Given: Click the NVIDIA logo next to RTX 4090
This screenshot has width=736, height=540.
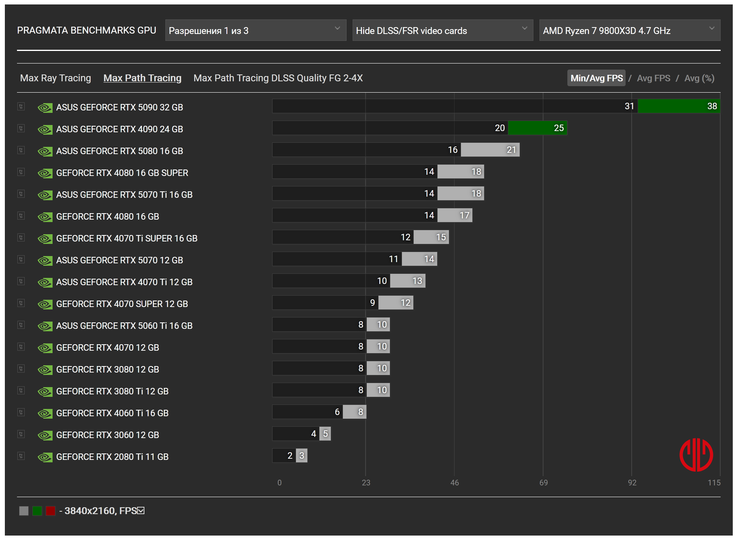Looking at the screenshot, I should pos(45,129).
